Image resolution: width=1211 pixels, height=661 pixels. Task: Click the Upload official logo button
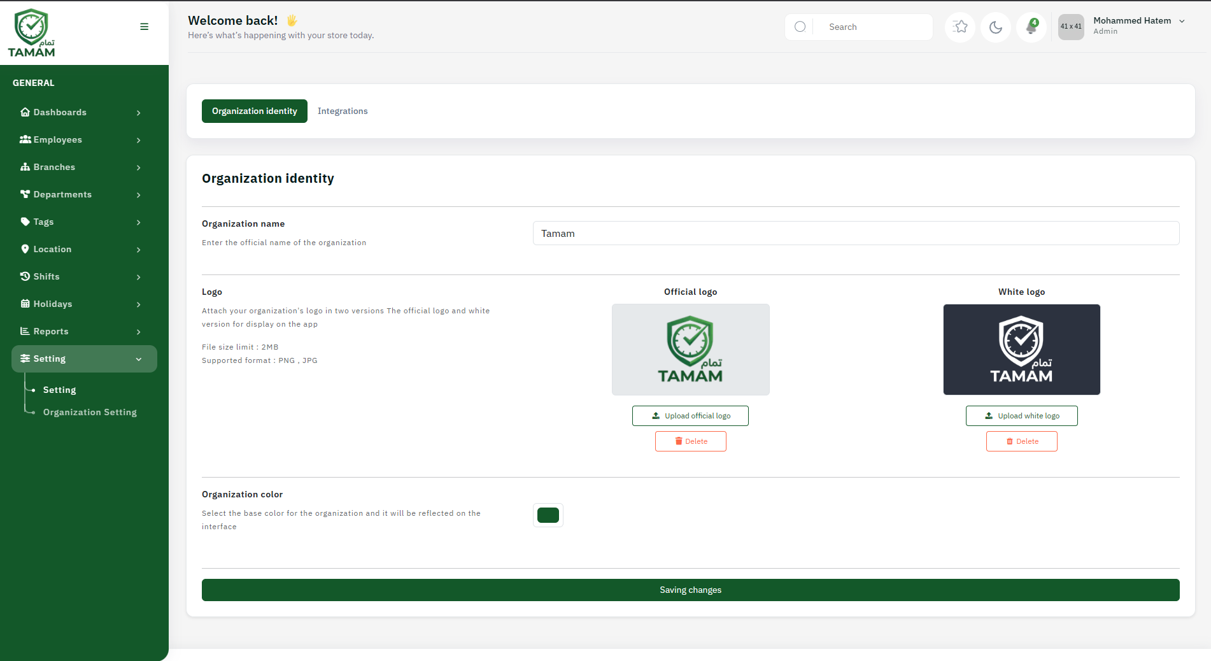pyautogui.click(x=690, y=415)
